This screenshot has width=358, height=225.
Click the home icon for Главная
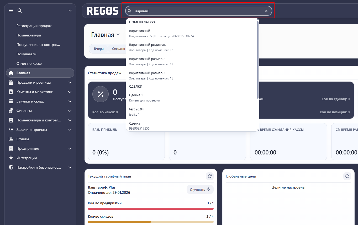point(11,73)
